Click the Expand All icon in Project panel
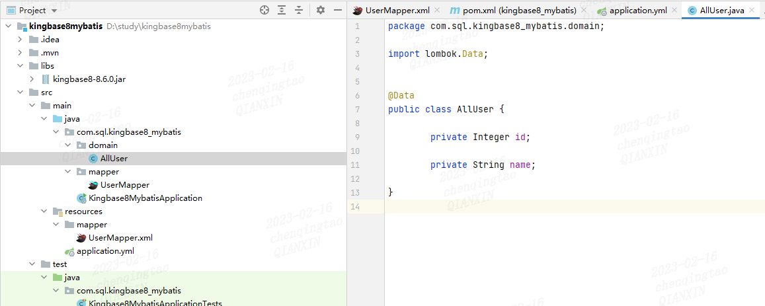 click(x=282, y=10)
